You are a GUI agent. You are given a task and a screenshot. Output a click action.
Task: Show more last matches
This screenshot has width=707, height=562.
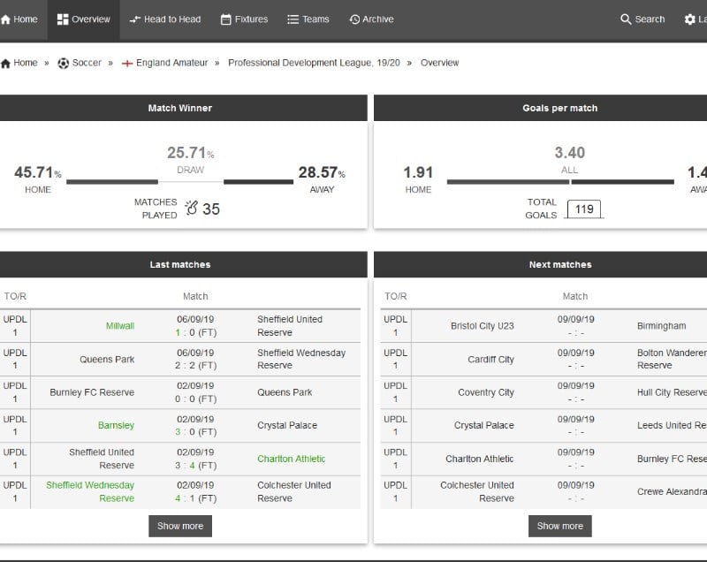coord(180,526)
